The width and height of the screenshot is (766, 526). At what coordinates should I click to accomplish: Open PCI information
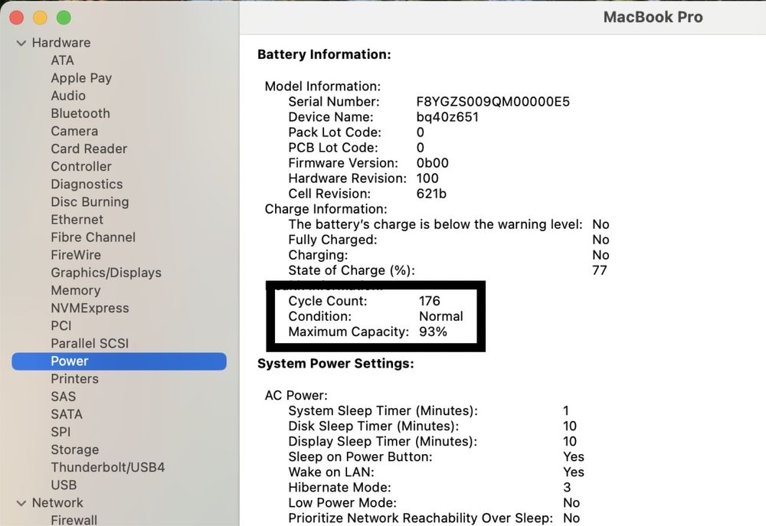coord(61,325)
